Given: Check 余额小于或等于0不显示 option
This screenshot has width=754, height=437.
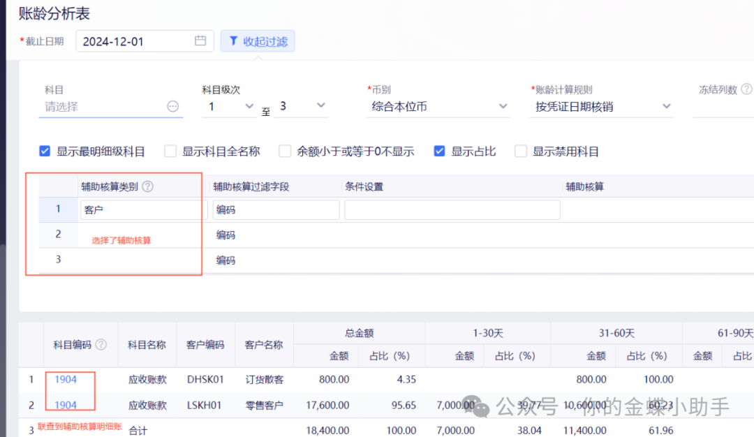Looking at the screenshot, I should [285, 151].
